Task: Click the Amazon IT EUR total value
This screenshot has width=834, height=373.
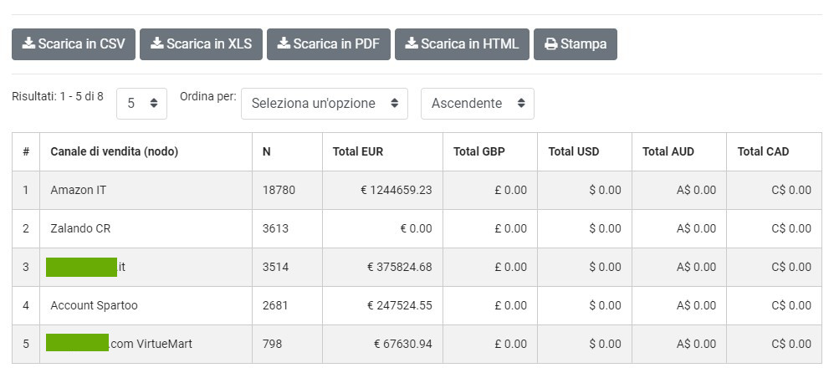Action: tap(396, 190)
